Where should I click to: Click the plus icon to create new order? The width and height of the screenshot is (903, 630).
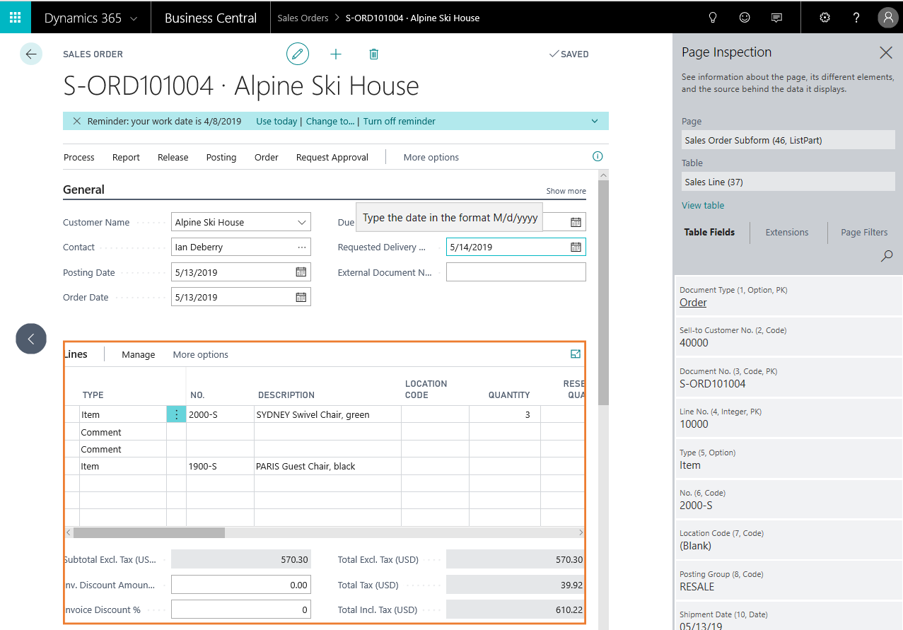tap(336, 54)
